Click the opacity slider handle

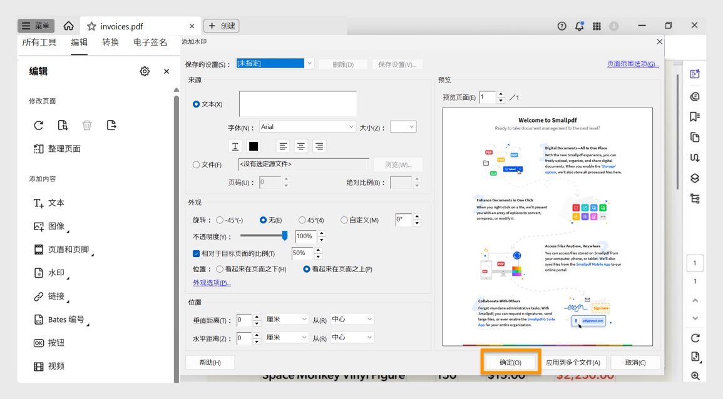tap(285, 236)
